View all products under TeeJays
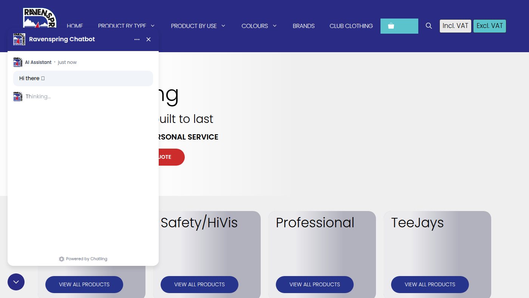Viewport: 529px width, 298px height. click(430, 284)
